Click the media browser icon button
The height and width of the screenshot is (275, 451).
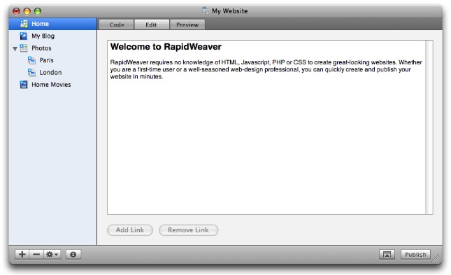387,254
